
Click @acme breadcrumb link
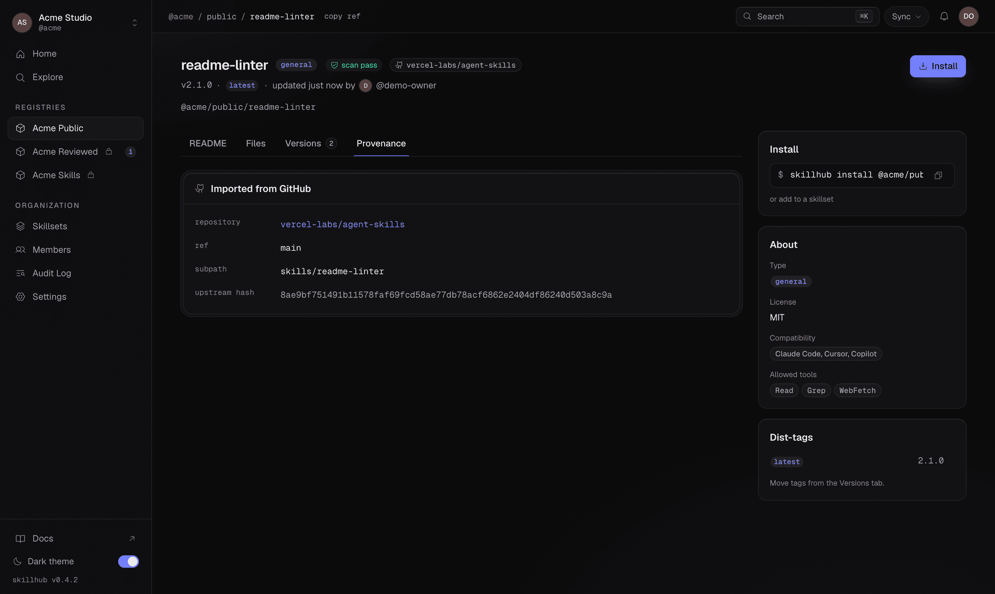point(181,17)
